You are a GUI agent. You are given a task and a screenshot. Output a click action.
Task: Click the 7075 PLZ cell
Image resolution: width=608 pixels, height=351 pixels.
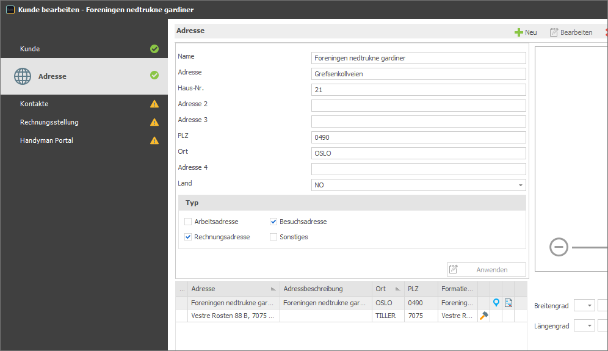[x=421, y=316]
